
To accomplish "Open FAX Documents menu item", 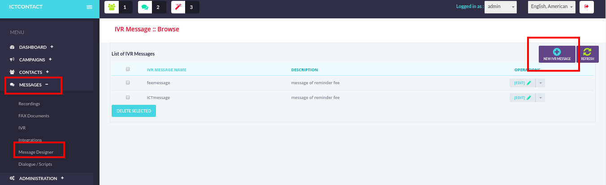I will [34, 116].
